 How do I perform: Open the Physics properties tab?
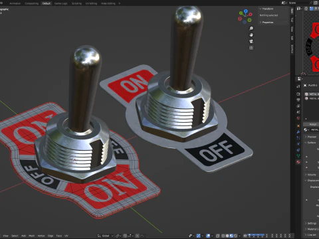pos(298,143)
